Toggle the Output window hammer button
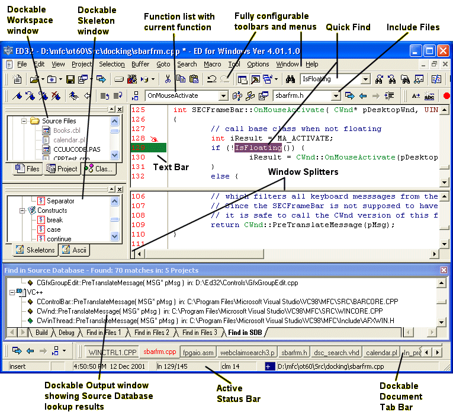This screenshot has height=415, width=453. point(255,79)
